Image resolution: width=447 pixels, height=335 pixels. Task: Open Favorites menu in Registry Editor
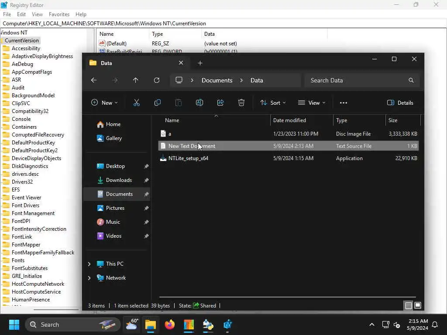pos(59,14)
